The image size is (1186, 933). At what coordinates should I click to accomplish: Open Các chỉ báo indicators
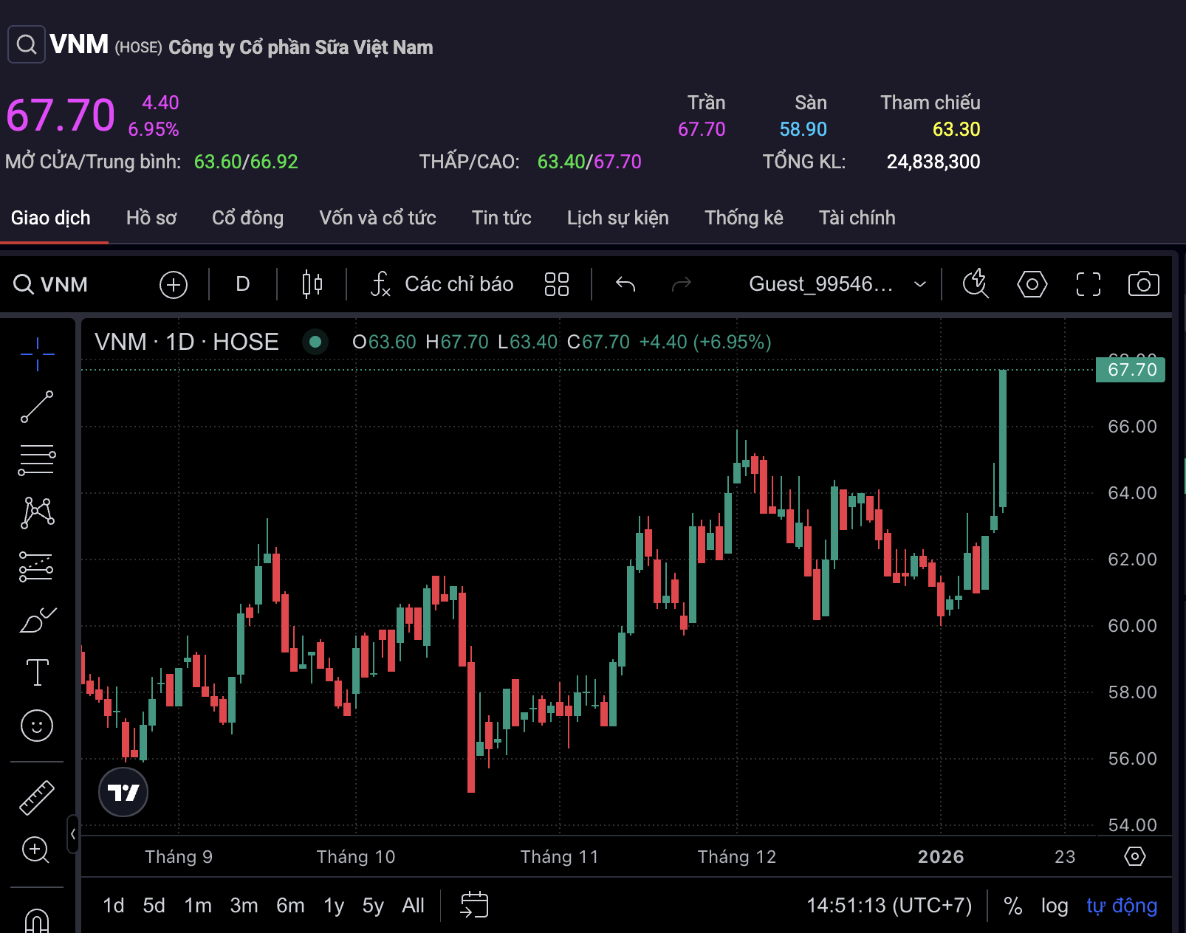pyautogui.click(x=442, y=284)
